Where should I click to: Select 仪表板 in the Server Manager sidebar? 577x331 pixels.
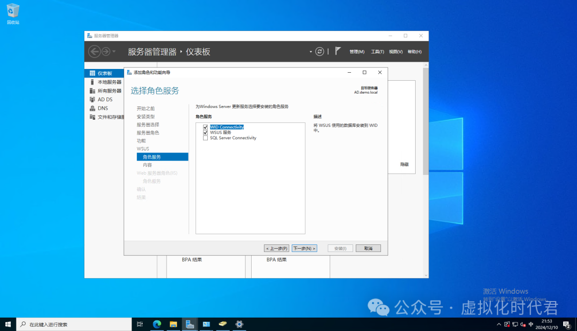(105, 73)
